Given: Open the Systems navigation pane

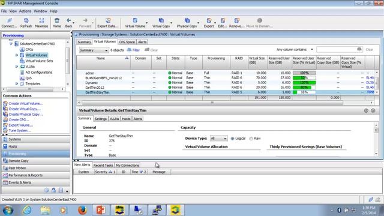Looking at the screenshot, I should [x=36, y=139].
